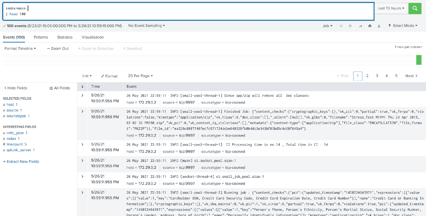Expand the Finished Job event row

[82, 111]
